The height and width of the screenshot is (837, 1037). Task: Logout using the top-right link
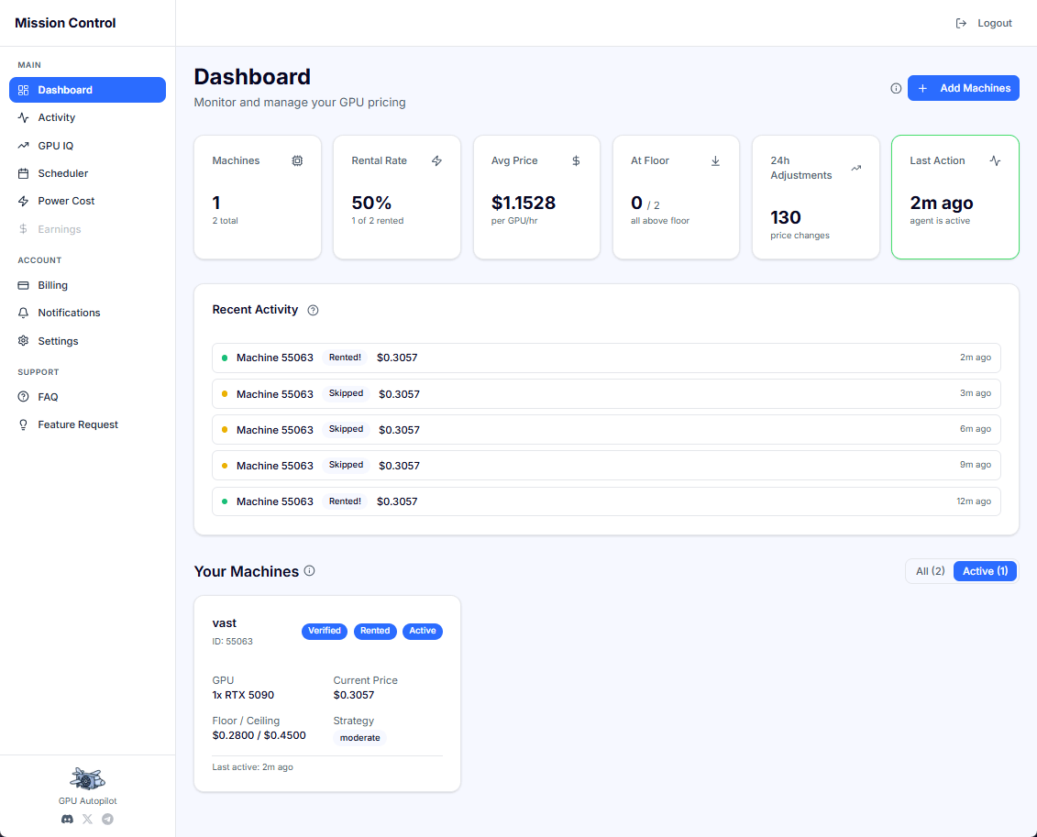pyautogui.click(x=984, y=23)
